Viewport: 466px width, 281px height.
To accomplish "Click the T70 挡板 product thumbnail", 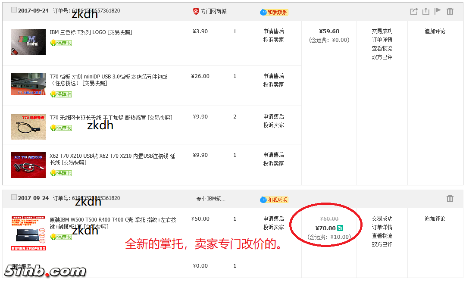I will (x=28, y=84).
